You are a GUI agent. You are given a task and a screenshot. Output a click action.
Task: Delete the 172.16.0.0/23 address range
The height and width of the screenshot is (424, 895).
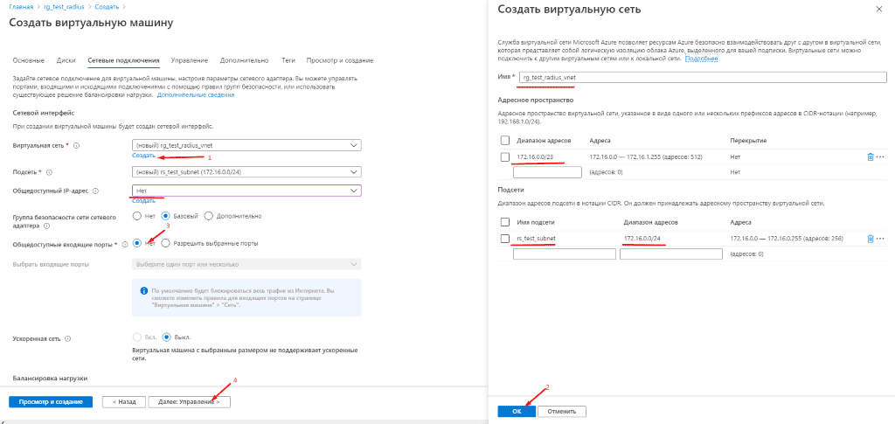coord(870,156)
